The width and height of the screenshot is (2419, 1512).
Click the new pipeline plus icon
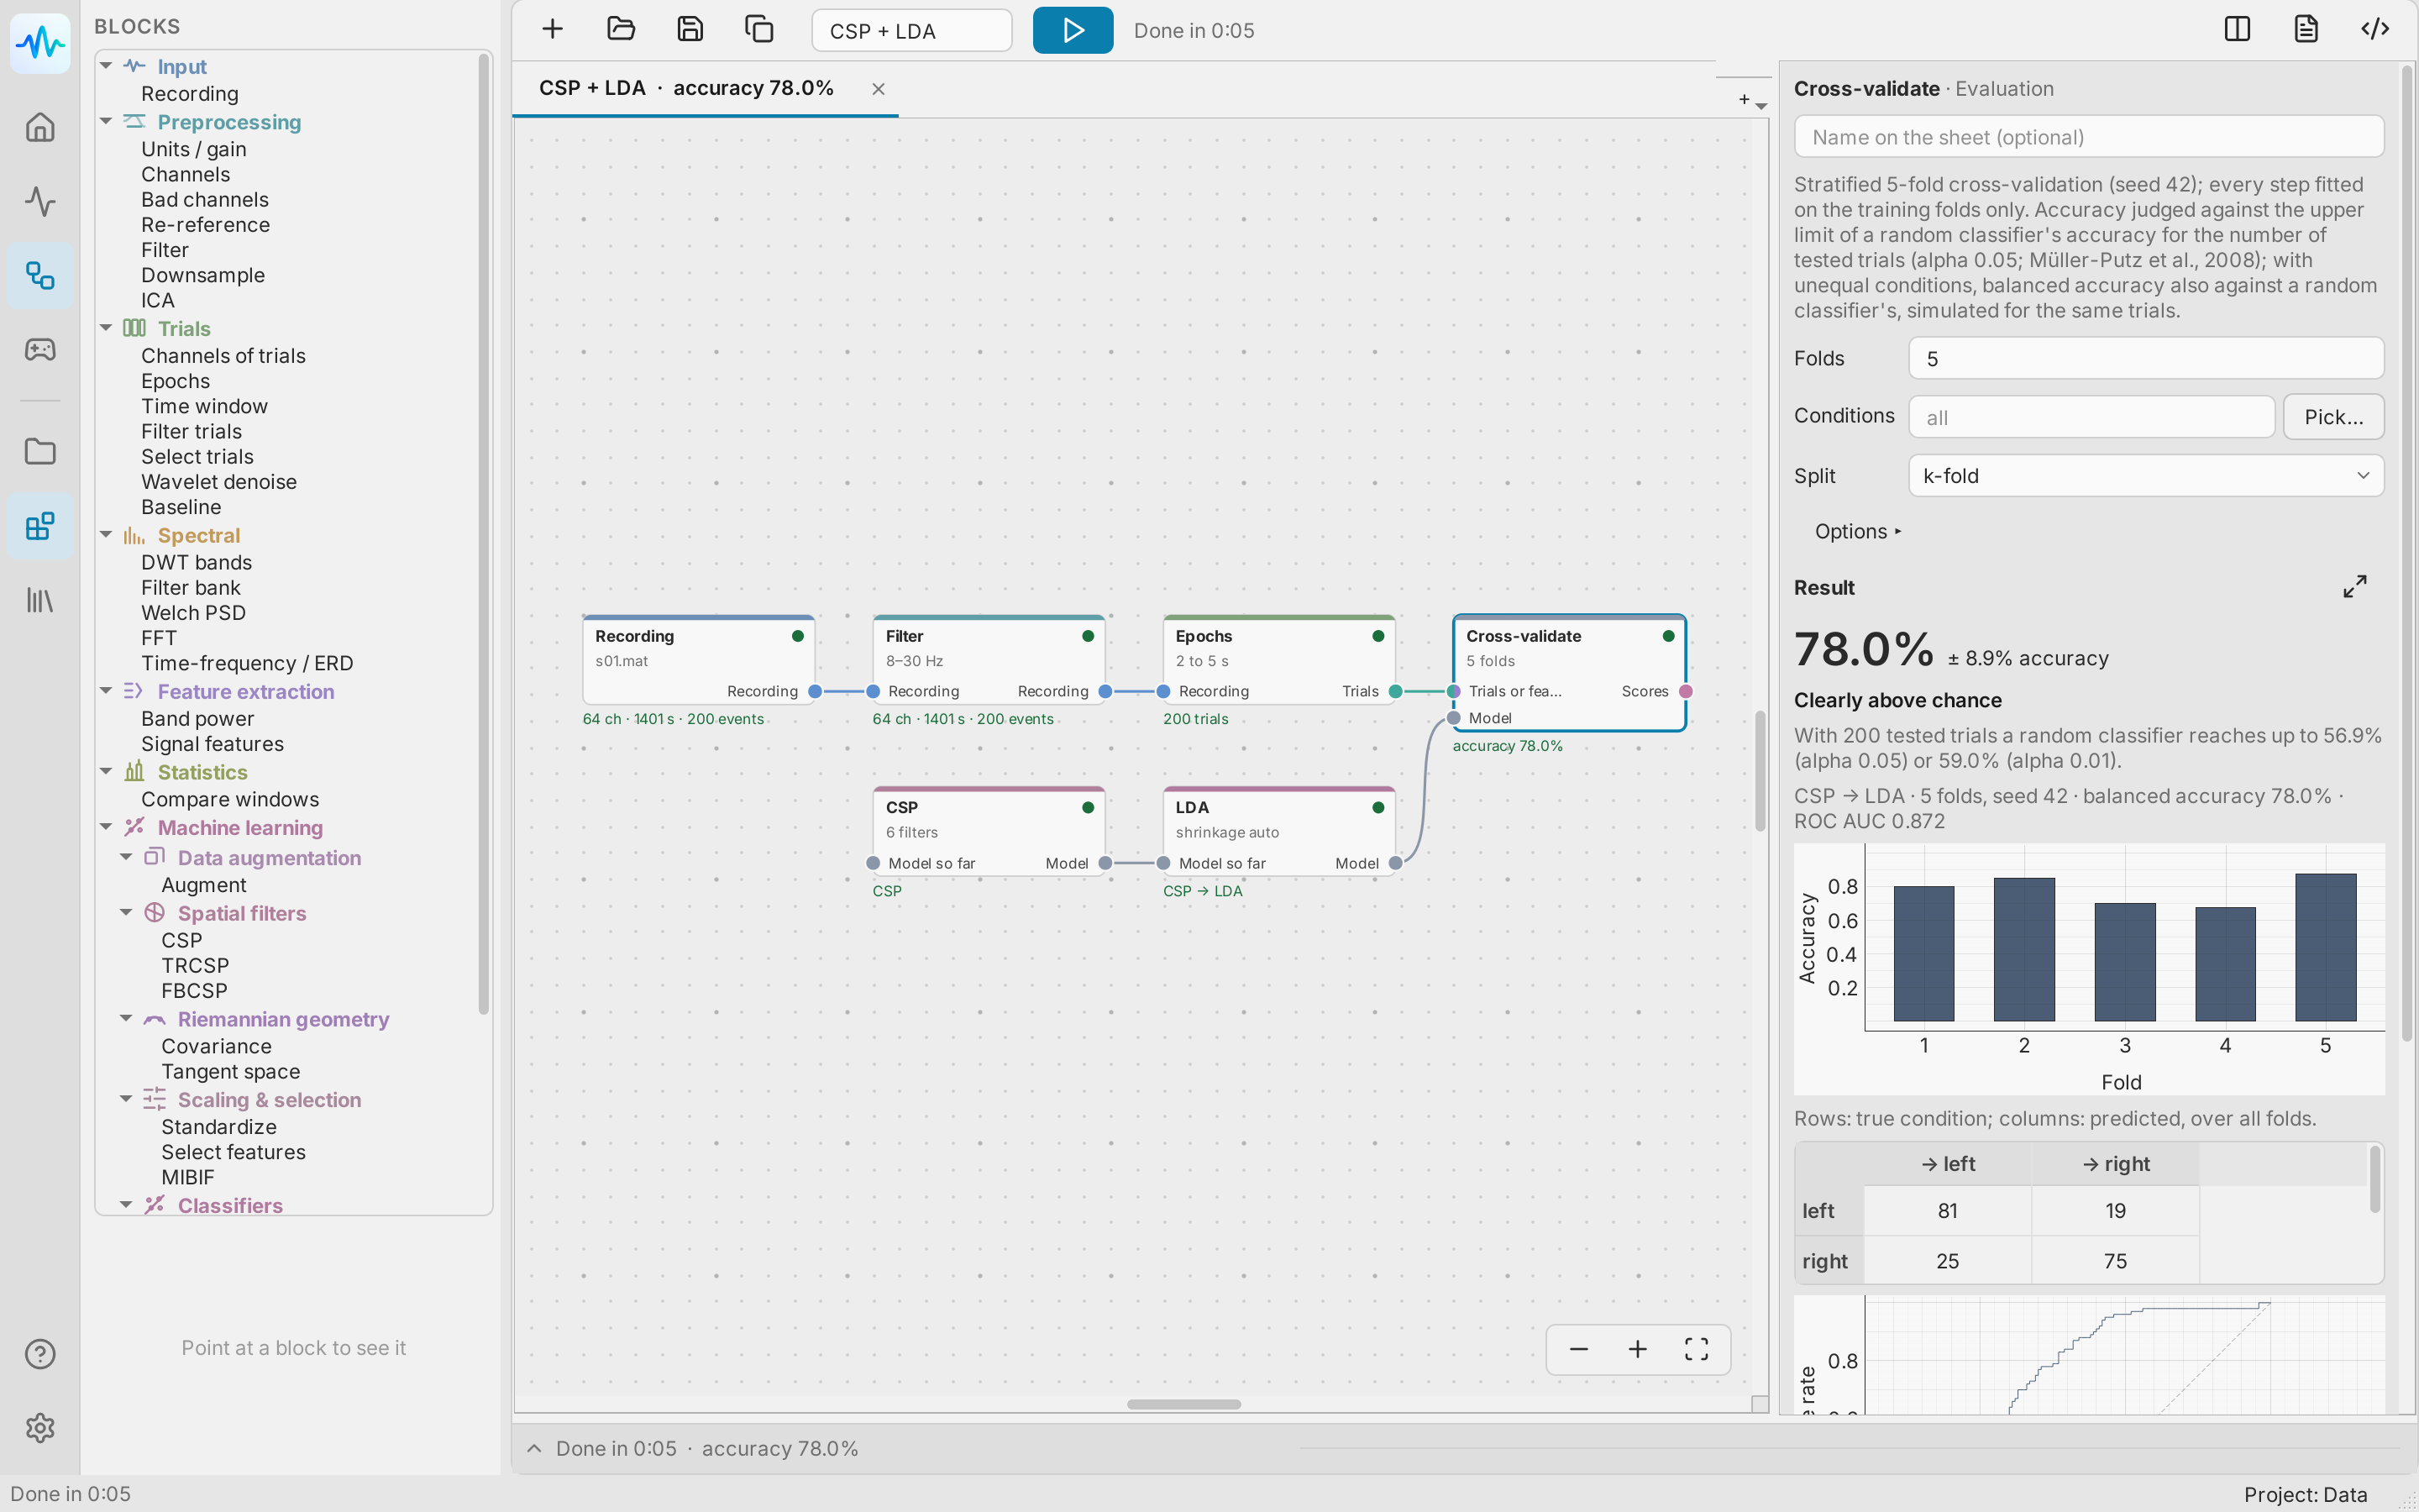(552, 30)
